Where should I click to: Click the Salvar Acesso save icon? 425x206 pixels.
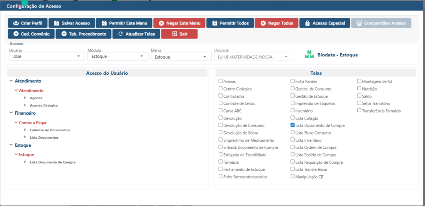tap(56, 23)
